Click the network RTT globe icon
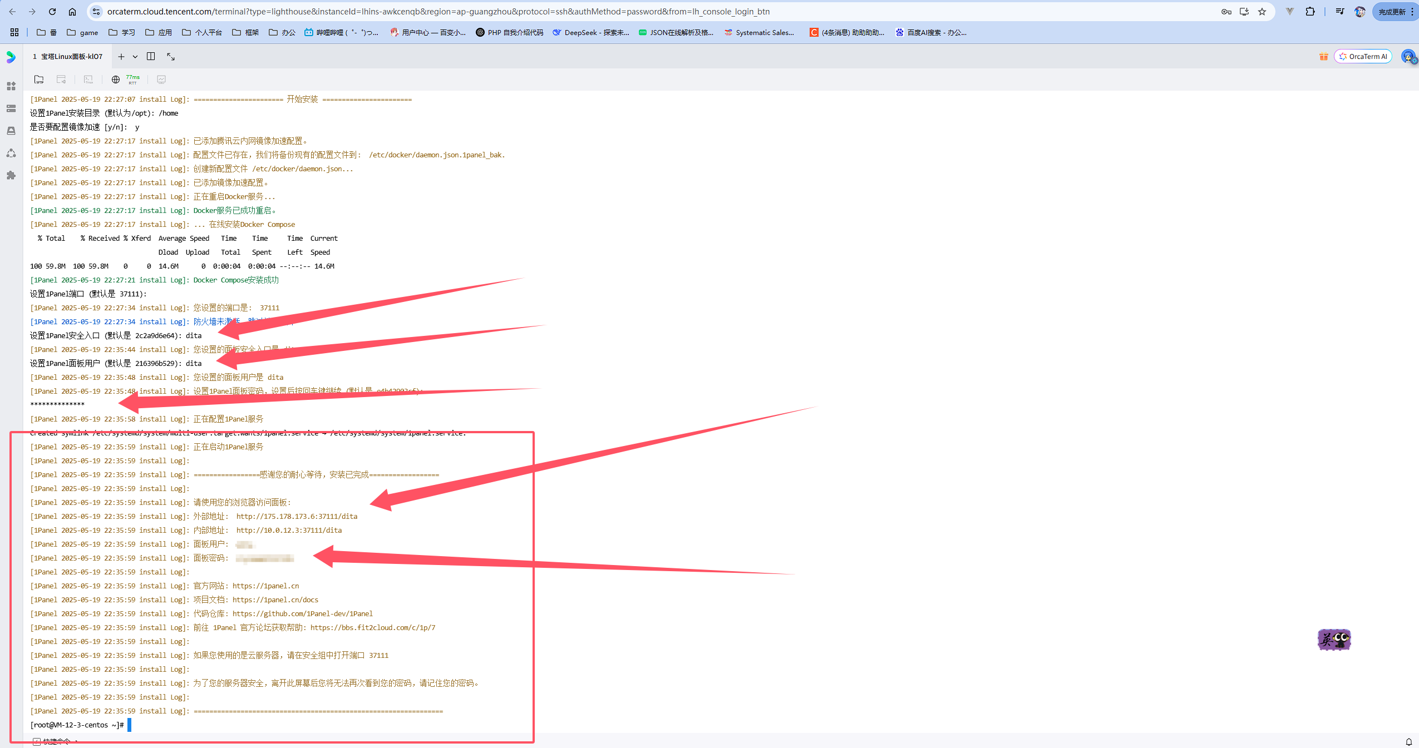This screenshot has height=748, width=1419. pos(116,80)
